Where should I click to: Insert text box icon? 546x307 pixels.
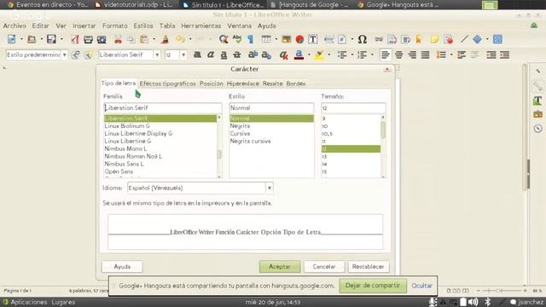(x=313, y=39)
